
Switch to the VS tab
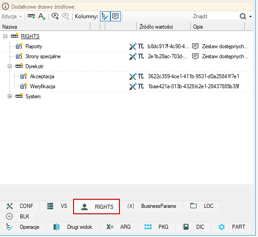click(57, 206)
